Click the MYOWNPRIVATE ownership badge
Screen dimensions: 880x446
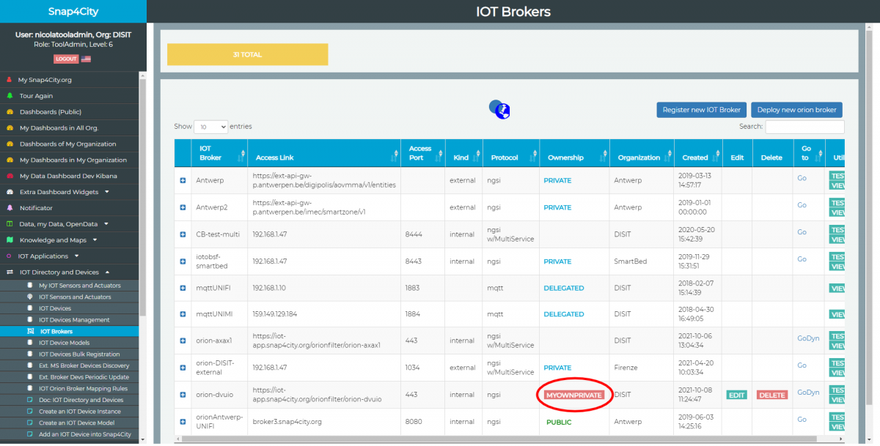pyautogui.click(x=575, y=395)
